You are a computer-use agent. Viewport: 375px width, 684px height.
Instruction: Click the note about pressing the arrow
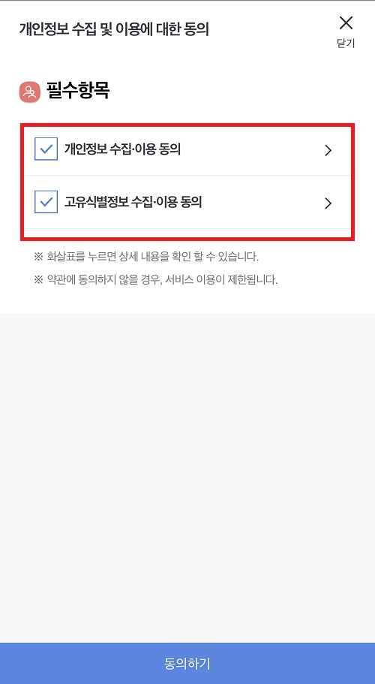(146, 257)
